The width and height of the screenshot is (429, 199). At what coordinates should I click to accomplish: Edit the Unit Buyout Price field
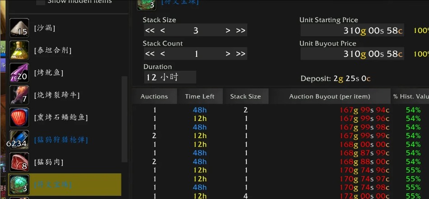pyautogui.click(x=352, y=54)
